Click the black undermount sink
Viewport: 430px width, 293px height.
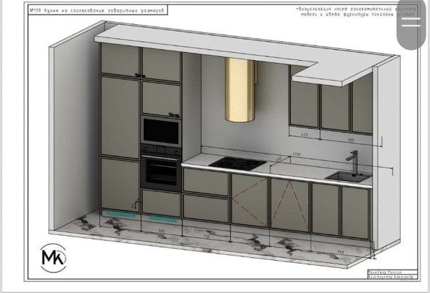349,177
